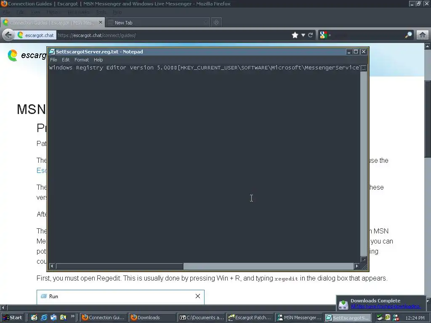The height and width of the screenshot is (323, 431).
Task: Open Google search engine selector
Action: coord(325,35)
